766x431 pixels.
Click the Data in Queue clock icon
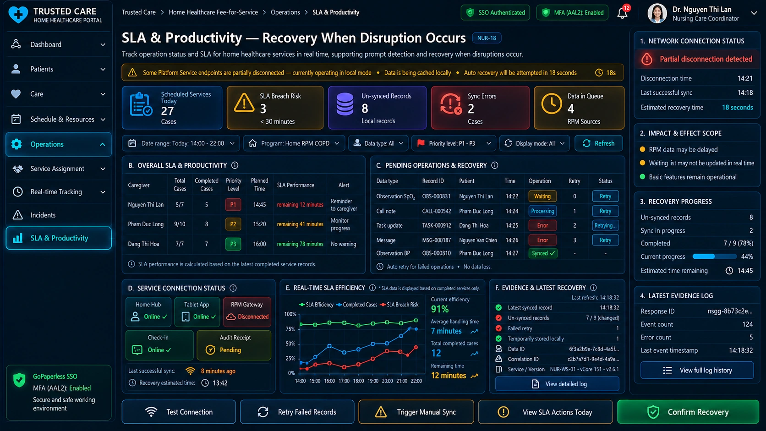[x=551, y=104]
